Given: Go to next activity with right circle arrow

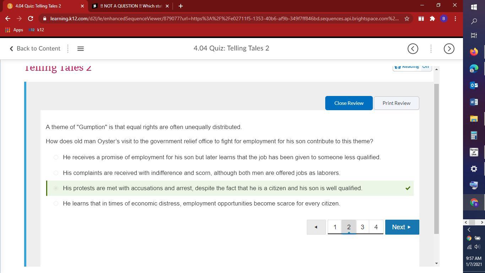Looking at the screenshot, I should [449, 49].
